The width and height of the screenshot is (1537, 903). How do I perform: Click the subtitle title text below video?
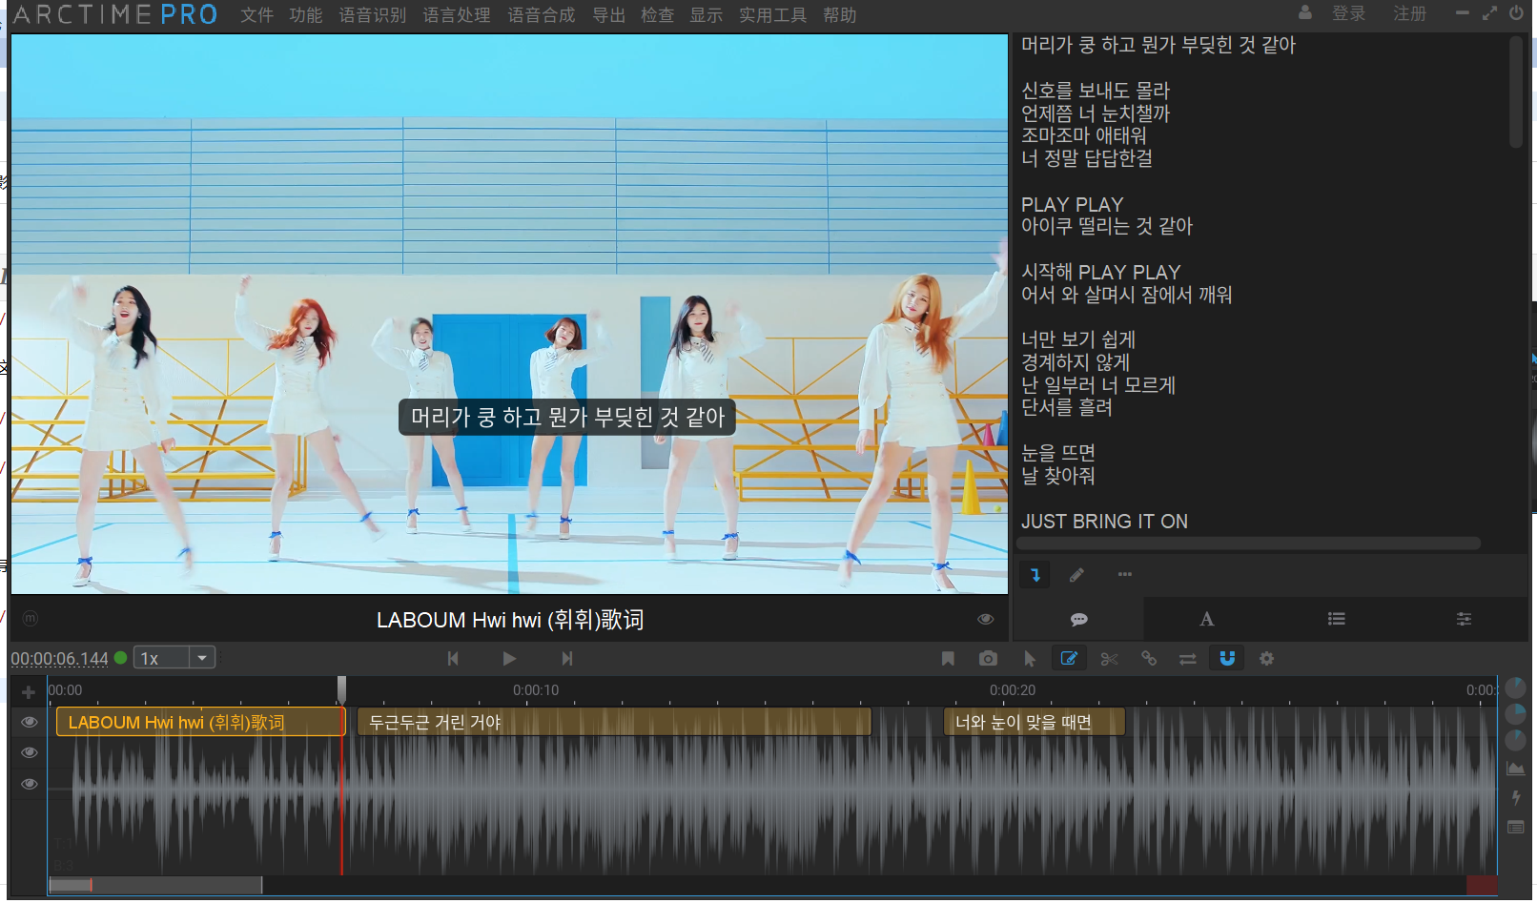(x=510, y=620)
